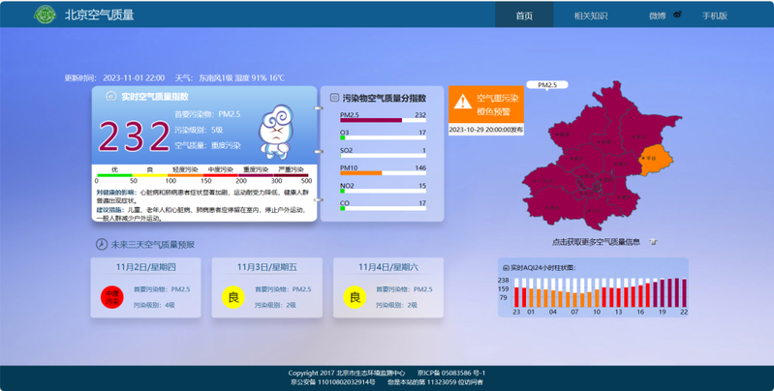Viewport: 774px width, 391px height.
Task: Click the update time 2023-11-01 22:00
Action: click(134, 77)
